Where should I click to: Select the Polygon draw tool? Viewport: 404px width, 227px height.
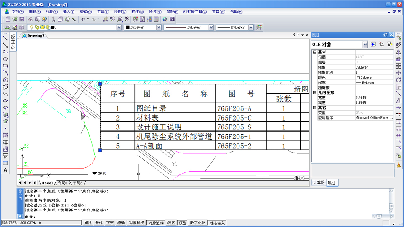(5, 59)
